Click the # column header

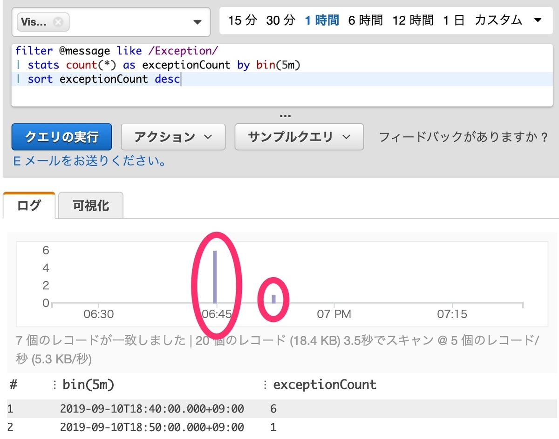14,385
